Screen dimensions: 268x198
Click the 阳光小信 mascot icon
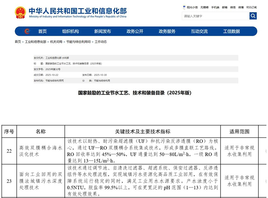point(184,7)
